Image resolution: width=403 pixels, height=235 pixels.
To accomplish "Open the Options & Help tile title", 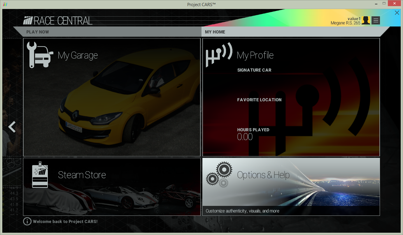I will (x=263, y=175).
